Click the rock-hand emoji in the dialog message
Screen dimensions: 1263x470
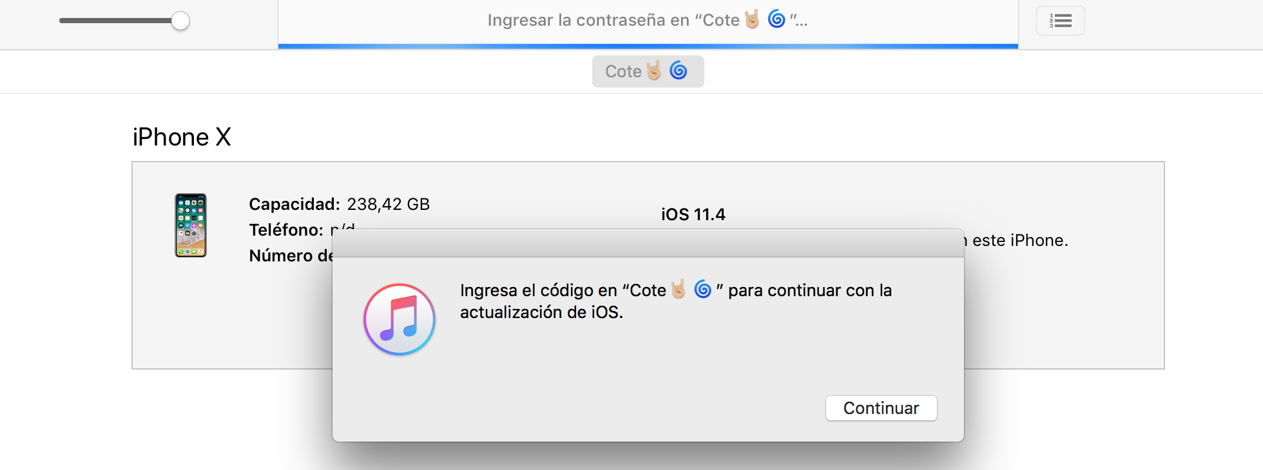click(x=678, y=290)
